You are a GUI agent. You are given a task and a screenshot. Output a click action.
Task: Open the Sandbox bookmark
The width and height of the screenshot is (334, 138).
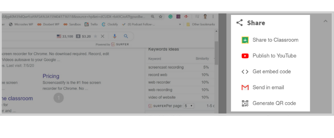(72, 24)
